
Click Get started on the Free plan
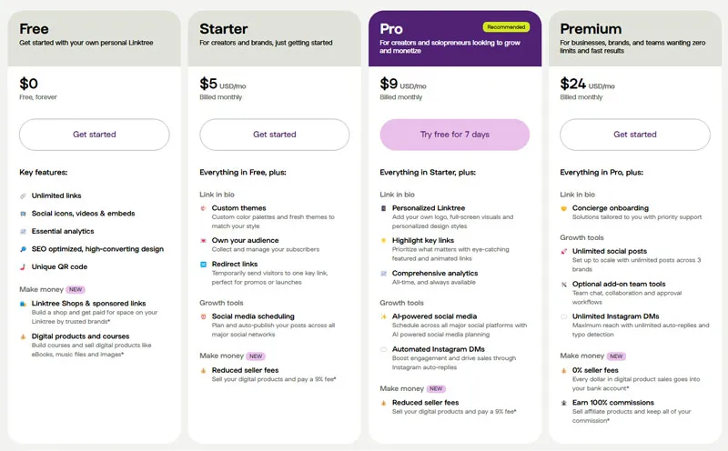95,135
